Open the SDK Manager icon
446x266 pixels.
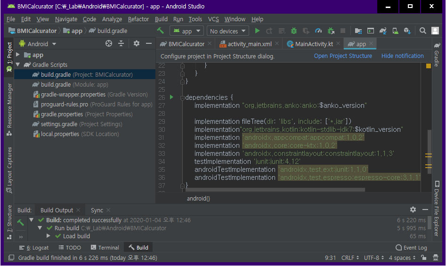407,31
